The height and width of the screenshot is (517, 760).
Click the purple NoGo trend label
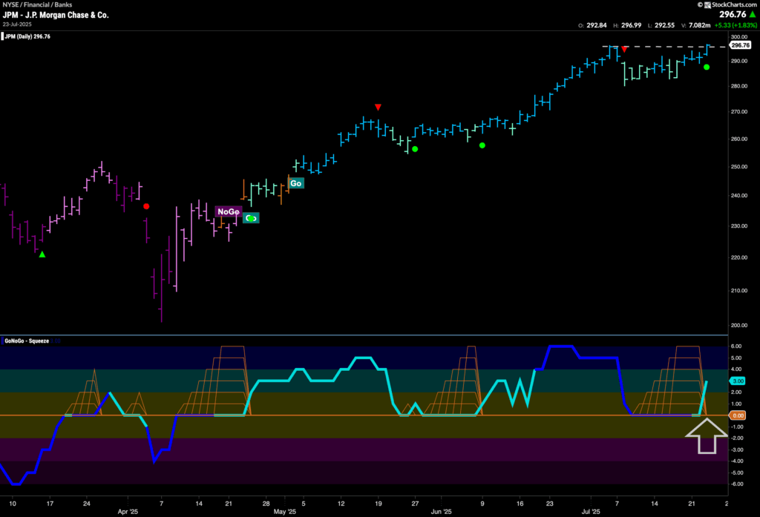point(229,211)
